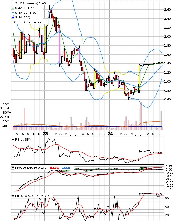Click the MACD(8,40,9) legend marker

coord(13,168)
